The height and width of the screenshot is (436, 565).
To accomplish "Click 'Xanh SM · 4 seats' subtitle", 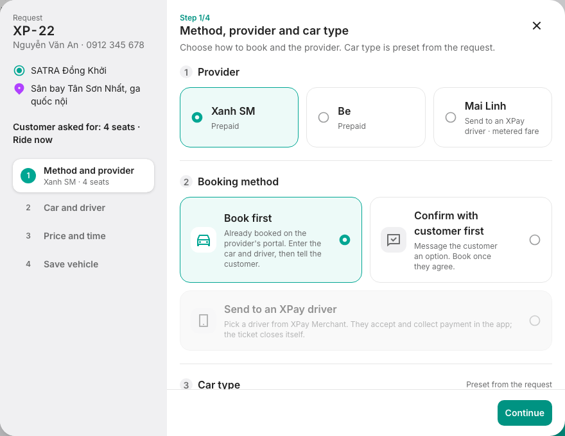I will 76,182.
